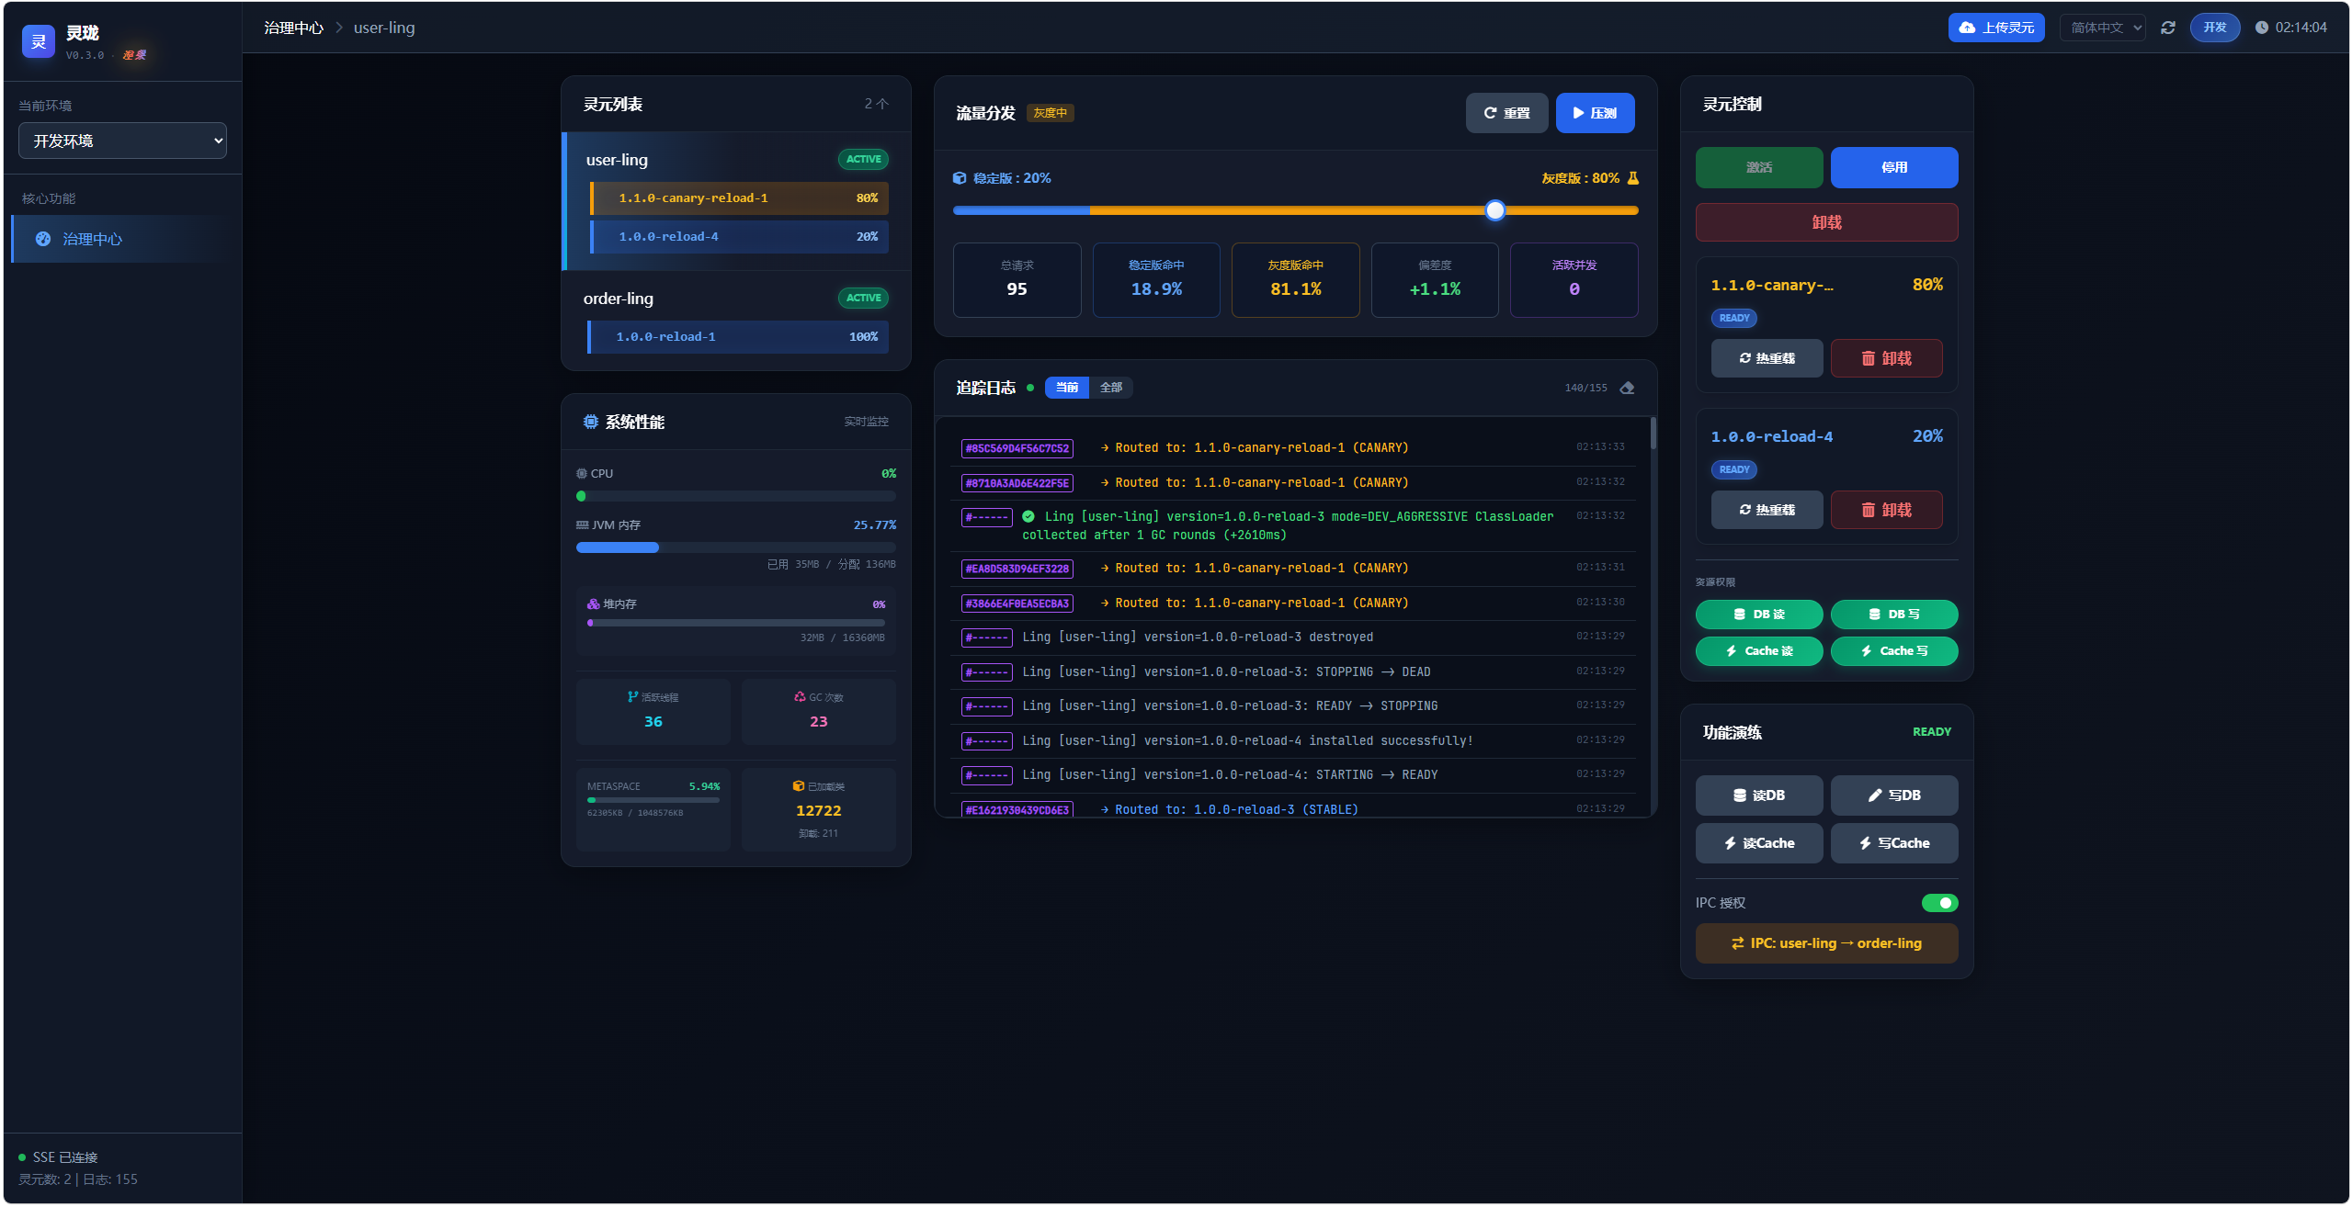This screenshot has height=1207, width=2352.
Task: Toggle Cache 写 resource permission
Action: click(1893, 651)
